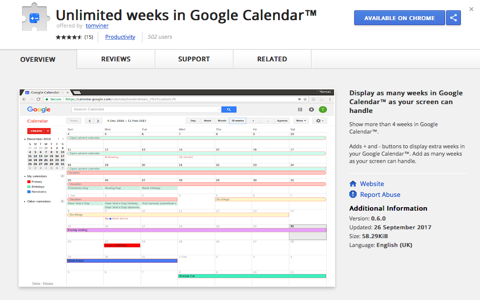Select the Month view in Calendar
The image size is (480, 300).
point(222,121)
